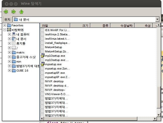This screenshot has width=163, height=123.
Task: Sort by the 파일 column header
Action: click(55, 26)
